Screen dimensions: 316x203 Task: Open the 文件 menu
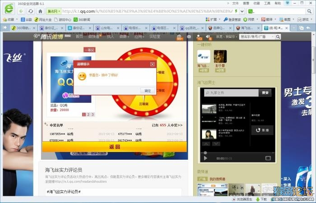(x=235, y=3)
